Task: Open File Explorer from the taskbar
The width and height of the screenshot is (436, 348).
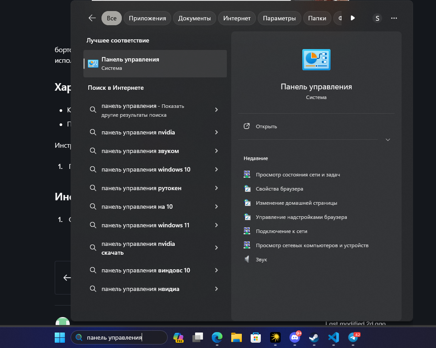Action: tap(237, 338)
